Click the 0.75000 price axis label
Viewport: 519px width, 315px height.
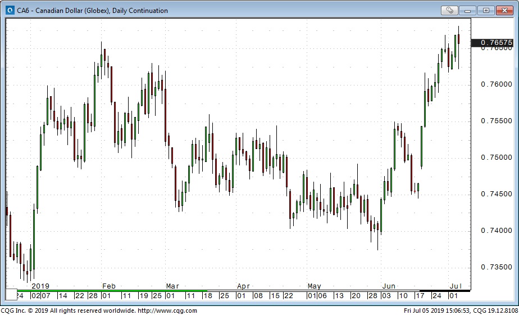coord(496,157)
